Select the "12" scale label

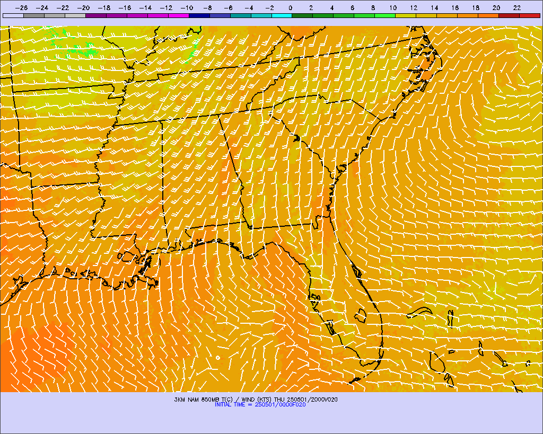[x=414, y=8]
